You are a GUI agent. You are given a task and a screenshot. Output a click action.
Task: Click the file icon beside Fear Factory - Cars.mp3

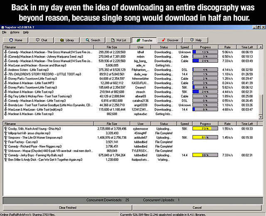[5, 142]
